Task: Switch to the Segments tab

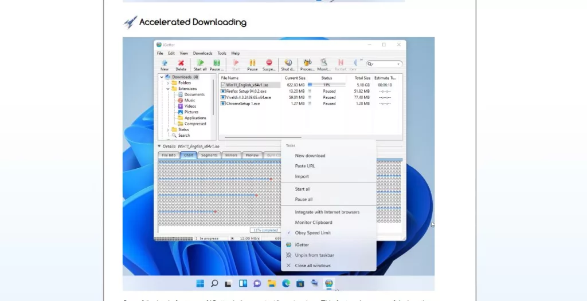Action: click(x=209, y=155)
